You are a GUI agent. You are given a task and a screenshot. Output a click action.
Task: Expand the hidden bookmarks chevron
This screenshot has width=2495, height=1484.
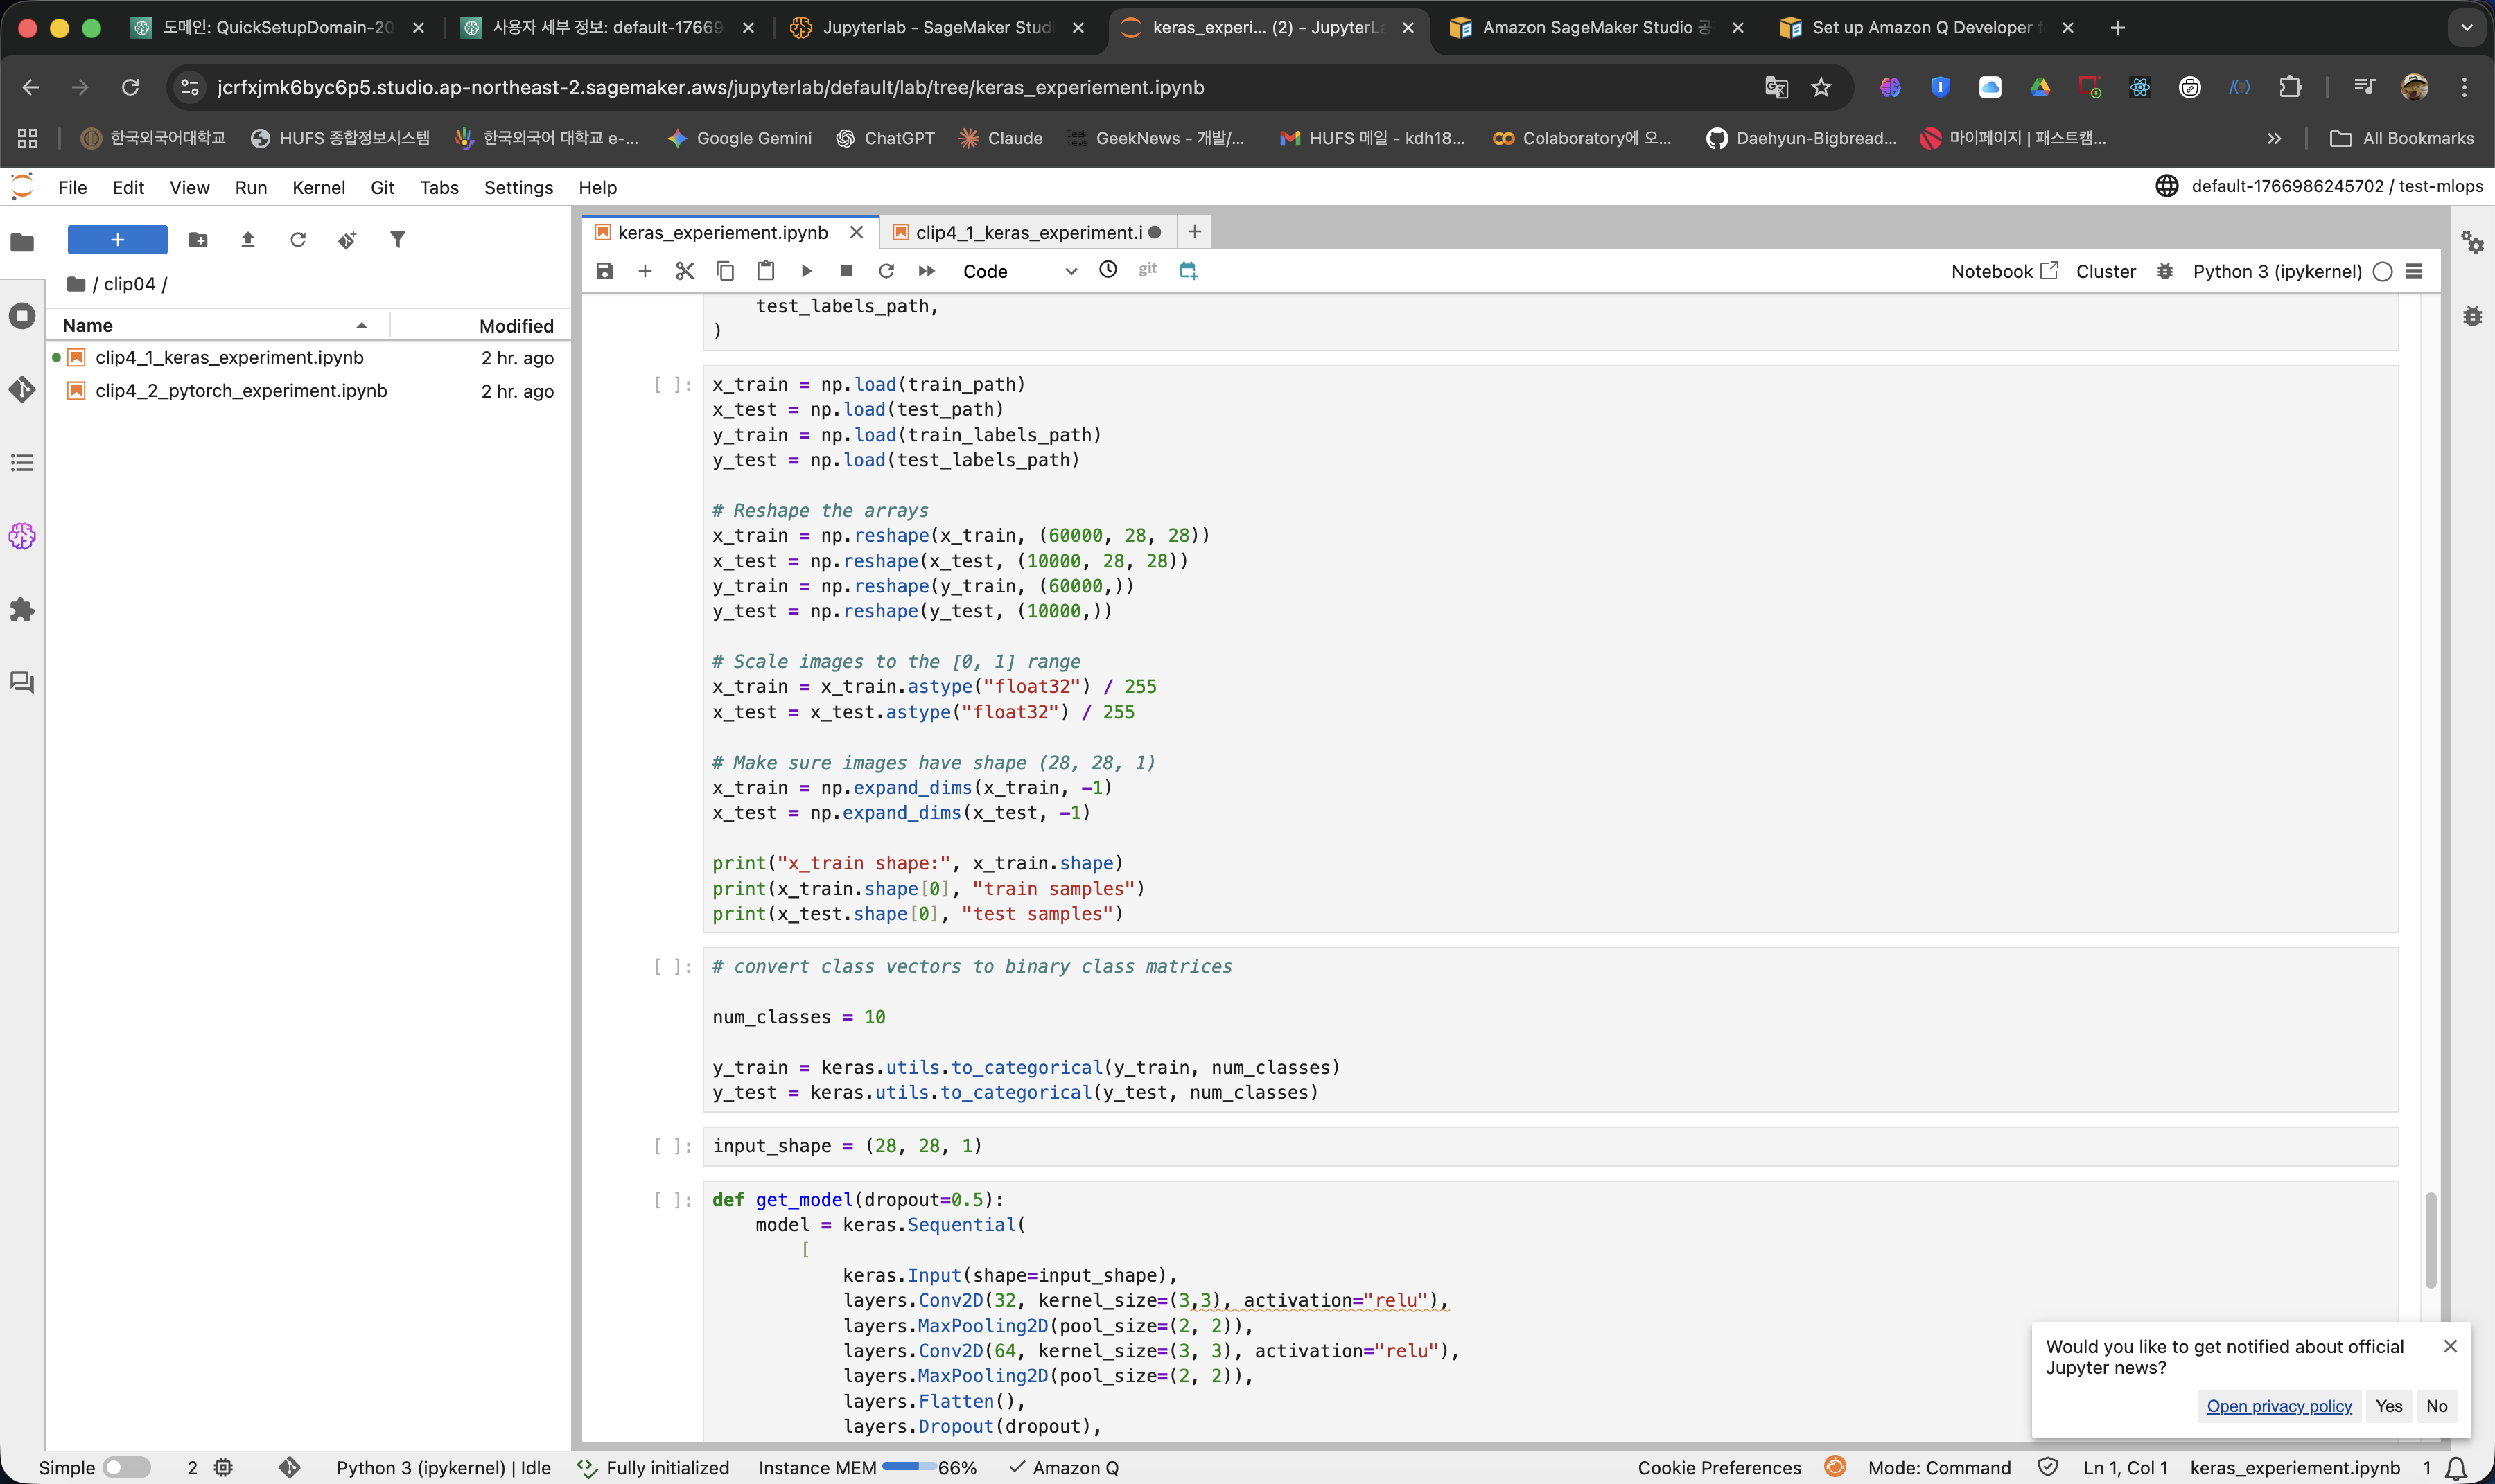[2273, 139]
